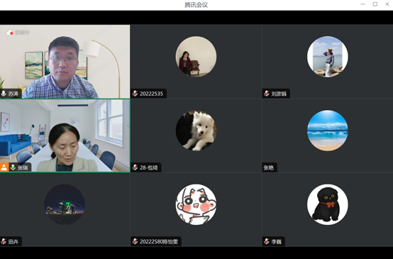Click the 张艳 name label
The image size is (393, 259).
tap(269, 167)
